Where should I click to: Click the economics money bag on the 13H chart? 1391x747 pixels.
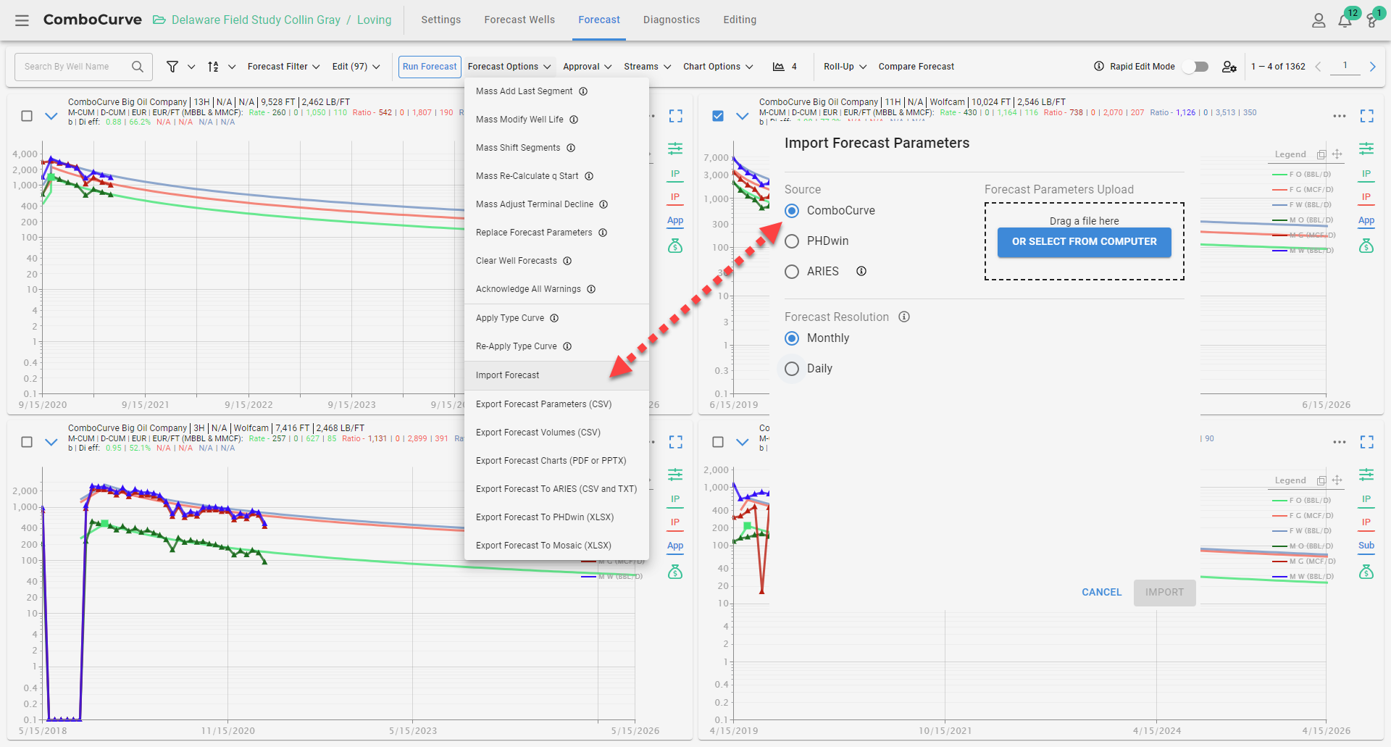click(675, 246)
